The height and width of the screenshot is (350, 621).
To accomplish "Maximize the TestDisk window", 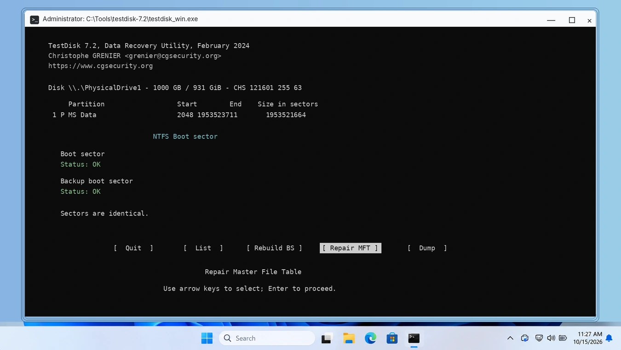I will coord(572,20).
